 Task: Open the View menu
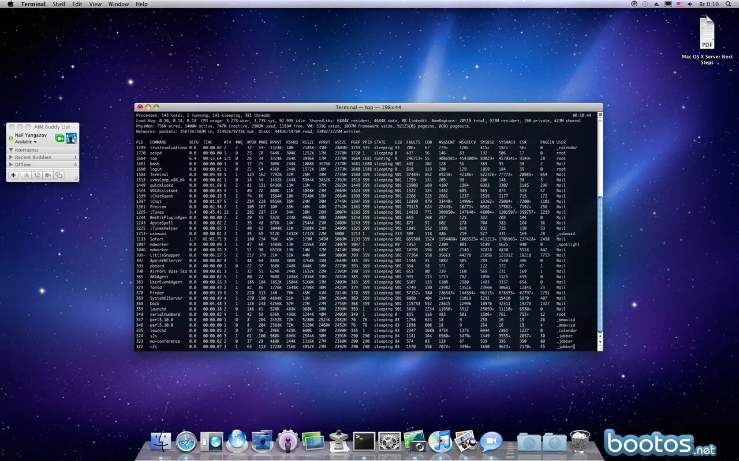pos(95,4)
